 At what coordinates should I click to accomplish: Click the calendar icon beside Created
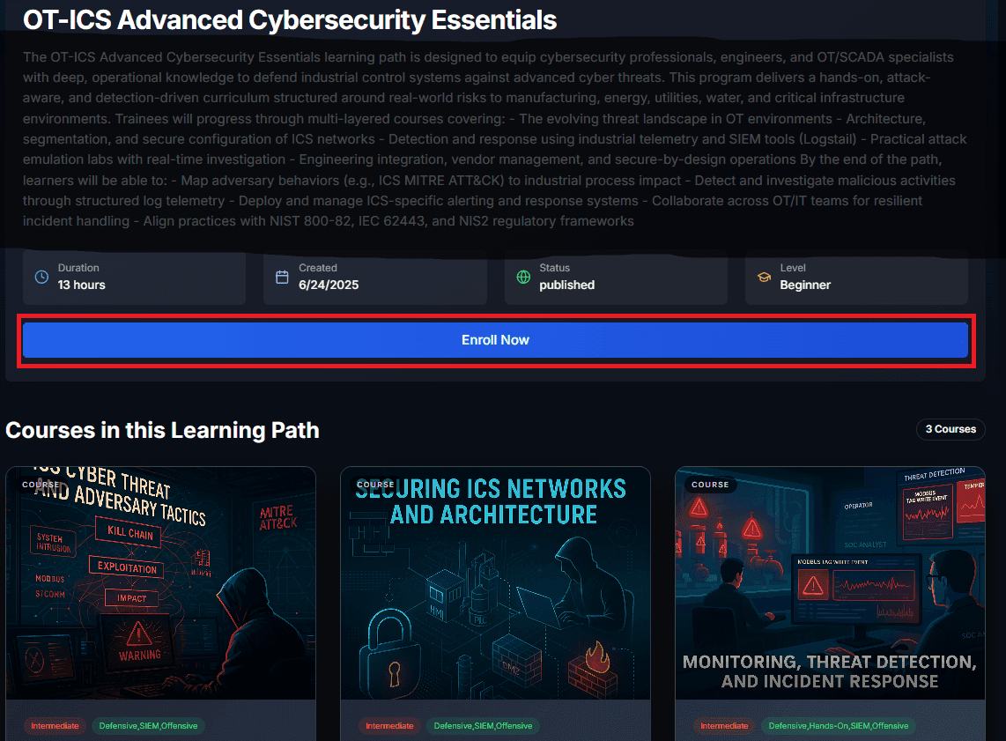tap(282, 278)
